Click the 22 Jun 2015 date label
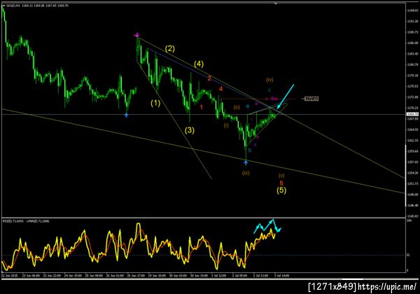 tap(9, 276)
